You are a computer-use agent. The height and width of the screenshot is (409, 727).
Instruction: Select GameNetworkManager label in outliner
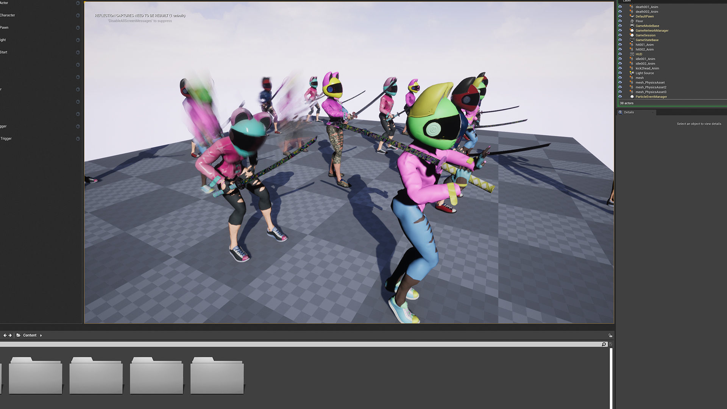[652, 31]
